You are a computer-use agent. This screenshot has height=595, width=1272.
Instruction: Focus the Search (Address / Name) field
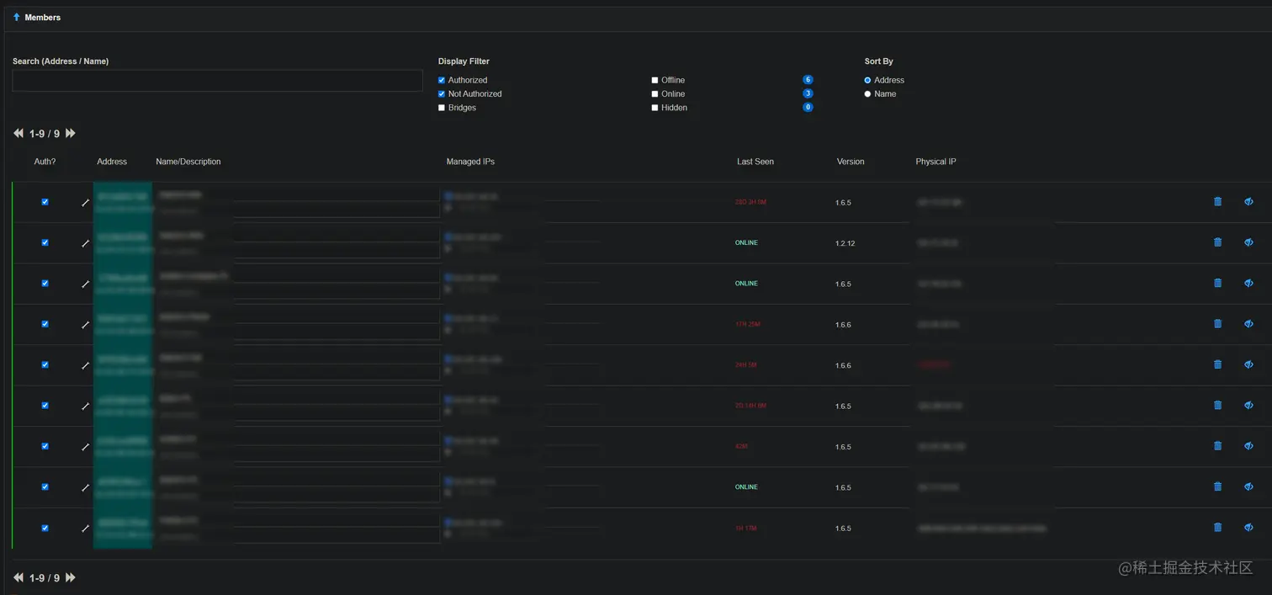coord(217,81)
